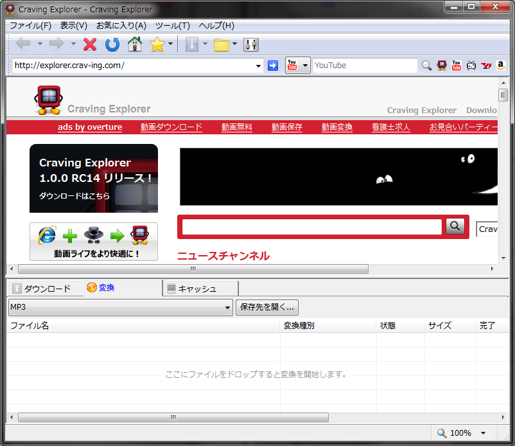Viewport: 515px width, 446px height.
Task: Expand the download icon dropdown arrow
Action: tap(205, 44)
